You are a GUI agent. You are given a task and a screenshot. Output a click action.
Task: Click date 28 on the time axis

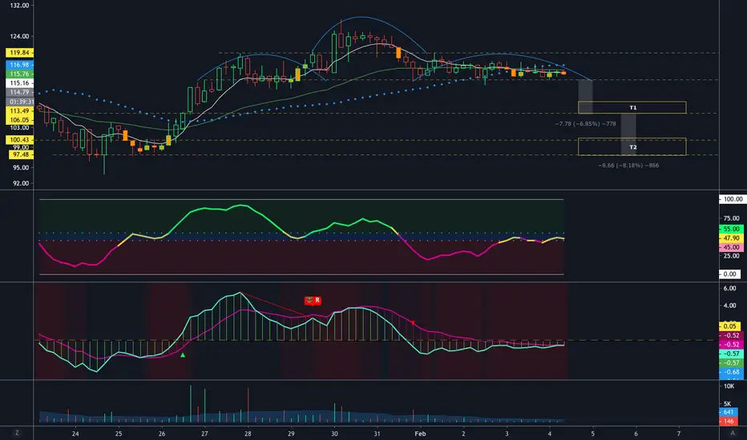(x=248, y=434)
